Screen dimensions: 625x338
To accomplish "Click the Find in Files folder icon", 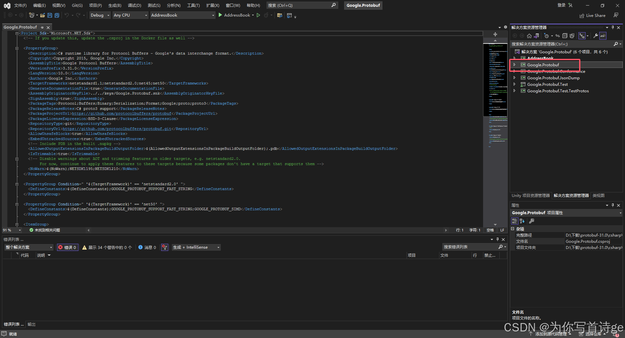I will (280, 15).
